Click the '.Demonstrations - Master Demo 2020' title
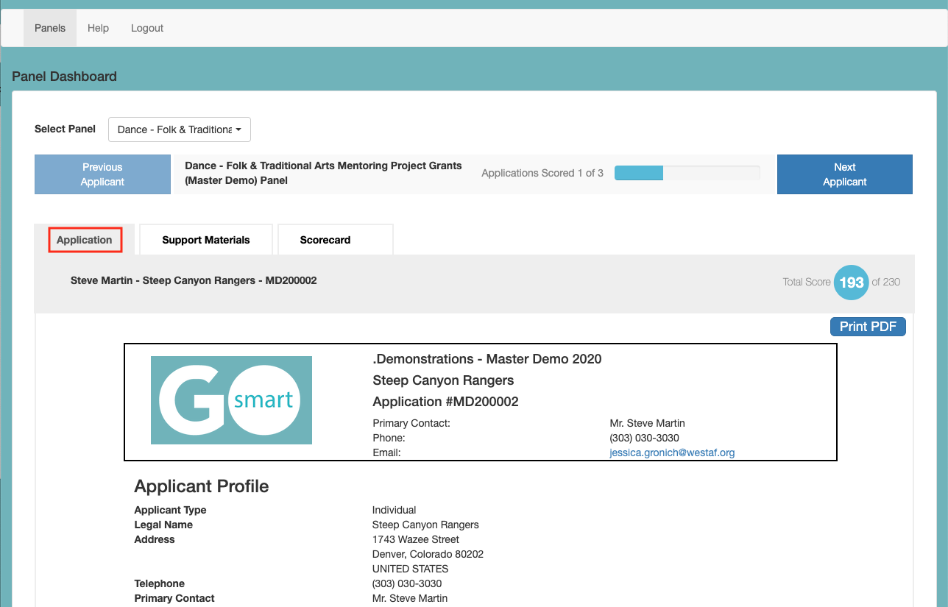 click(487, 359)
